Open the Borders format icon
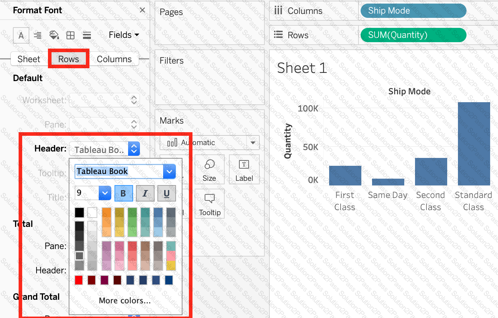The image size is (498, 318). pyautogui.click(x=70, y=35)
